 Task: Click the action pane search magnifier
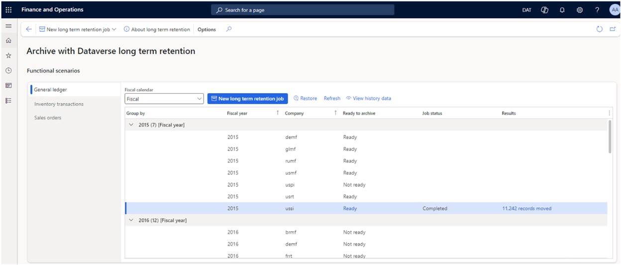point(229,29)
